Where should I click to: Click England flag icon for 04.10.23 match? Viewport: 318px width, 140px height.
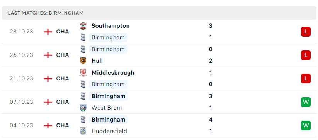(x=48, y=125)
